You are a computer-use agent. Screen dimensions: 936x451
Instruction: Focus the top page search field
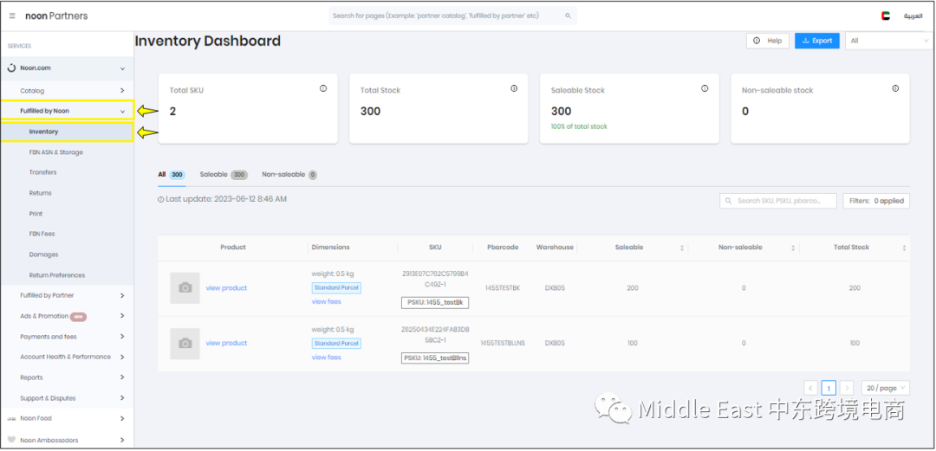tap(452, 16)
